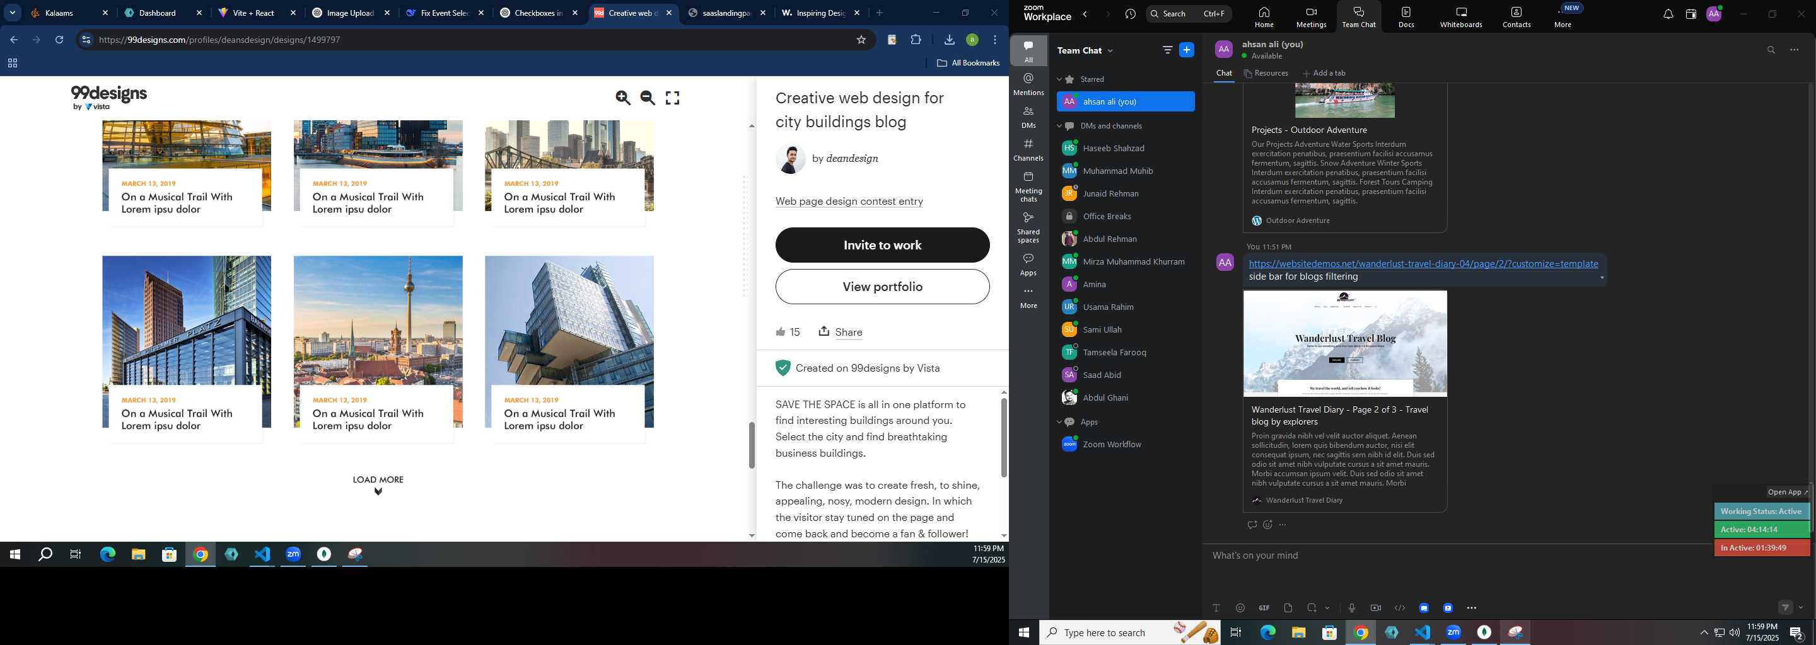Click More ellipsis in Zoom sidebar
The height and width of the screenshot is (645, 1816).
tap(1028, 298)
